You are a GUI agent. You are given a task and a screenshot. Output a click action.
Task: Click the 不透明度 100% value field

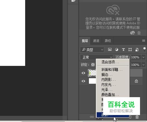pyautogui.click(x=136, y=57)
